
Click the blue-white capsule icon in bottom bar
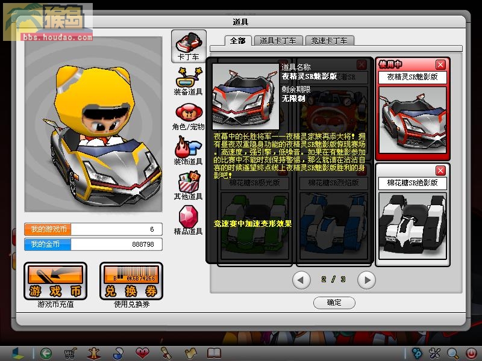[118, 353]
